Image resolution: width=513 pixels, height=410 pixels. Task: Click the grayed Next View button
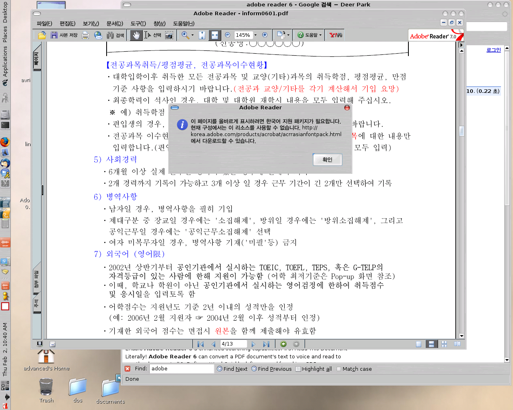point(296,344)
